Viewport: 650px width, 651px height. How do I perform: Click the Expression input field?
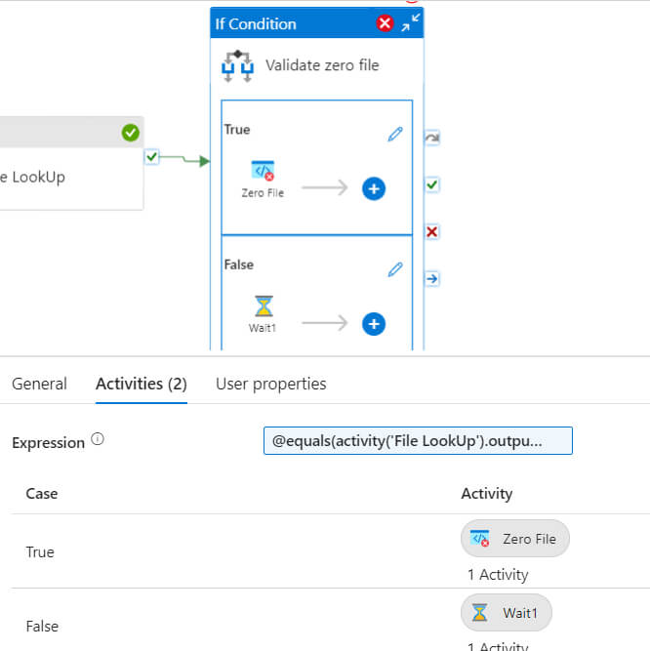point(418,440)
